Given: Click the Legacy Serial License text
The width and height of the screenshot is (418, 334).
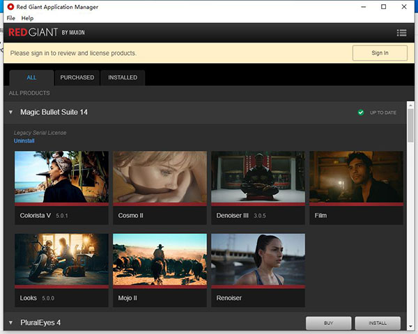Looking at the screenshot, I should (40, 133).
